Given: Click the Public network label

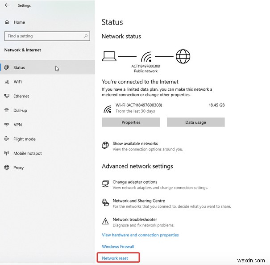Looking at the screenshot, I should (x=145, y=71).
